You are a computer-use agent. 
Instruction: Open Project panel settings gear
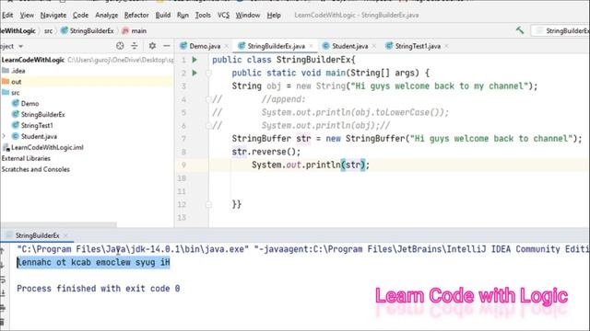(x=152, y=46)
